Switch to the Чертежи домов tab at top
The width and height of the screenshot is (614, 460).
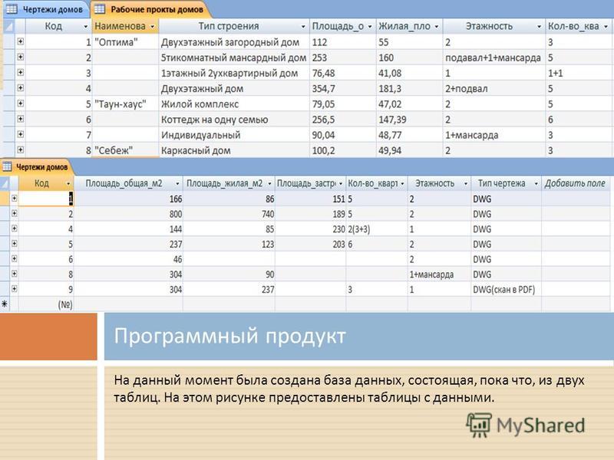[x=46, y=9]
